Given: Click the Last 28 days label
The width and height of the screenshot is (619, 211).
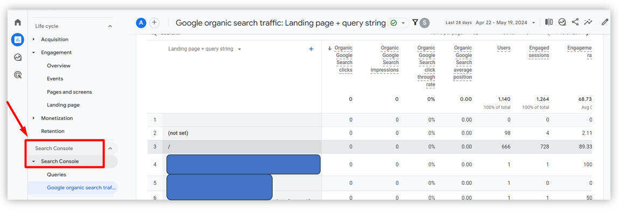Looking at the screenshot, I should pos(458,23).
